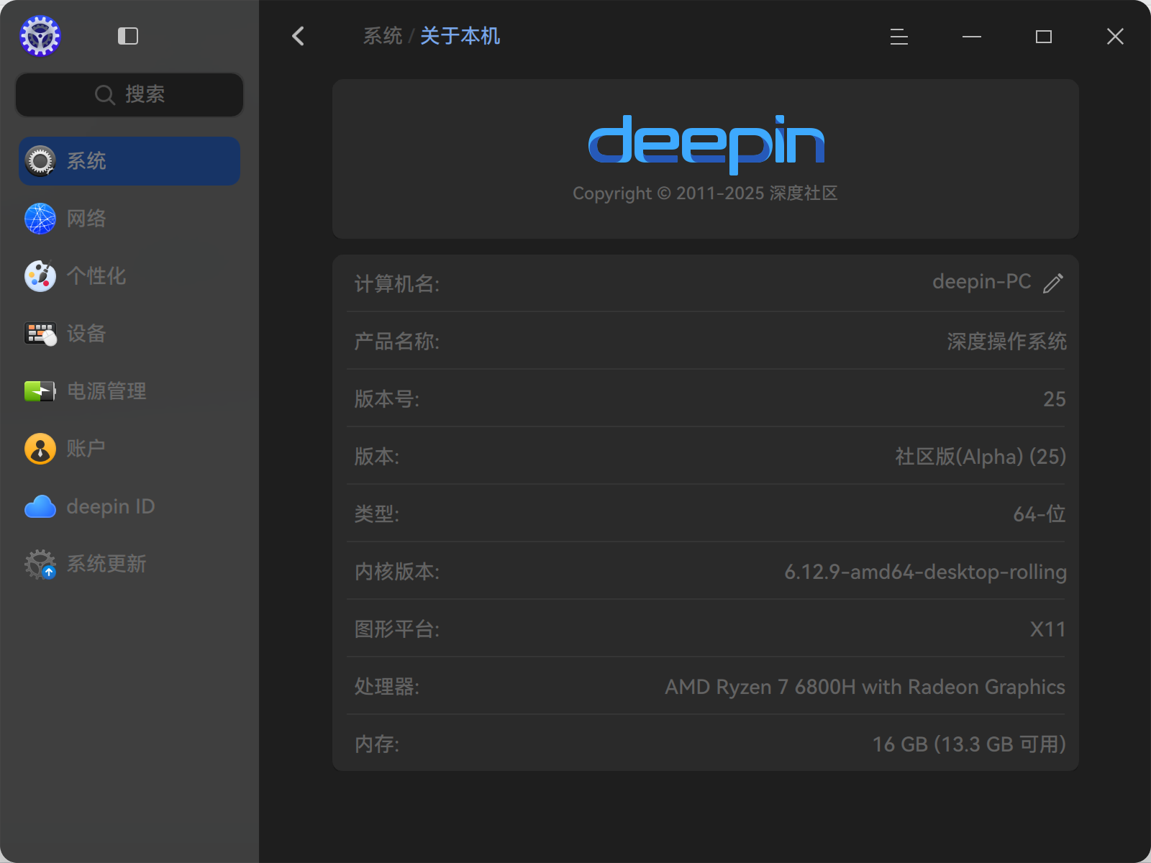Click edition value 社区版(Alpha) (25)
This screenshot has width=1151, height=863.
[x=981, y=457]
